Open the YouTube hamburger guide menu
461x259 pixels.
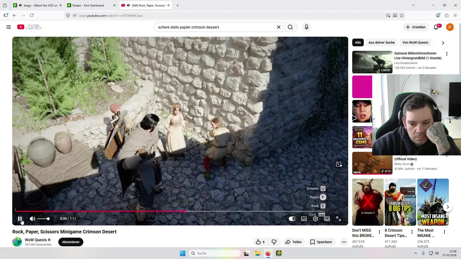click(x=9, y=27)
